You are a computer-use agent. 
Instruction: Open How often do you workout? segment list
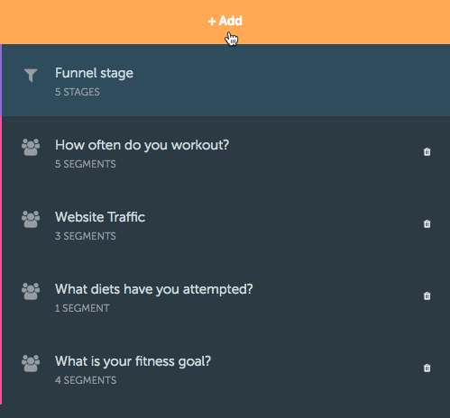pos(142,145)
